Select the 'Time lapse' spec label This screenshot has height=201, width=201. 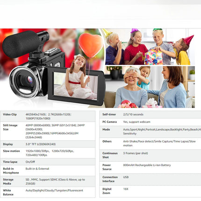pyautogui.click(x=10, y=162)
